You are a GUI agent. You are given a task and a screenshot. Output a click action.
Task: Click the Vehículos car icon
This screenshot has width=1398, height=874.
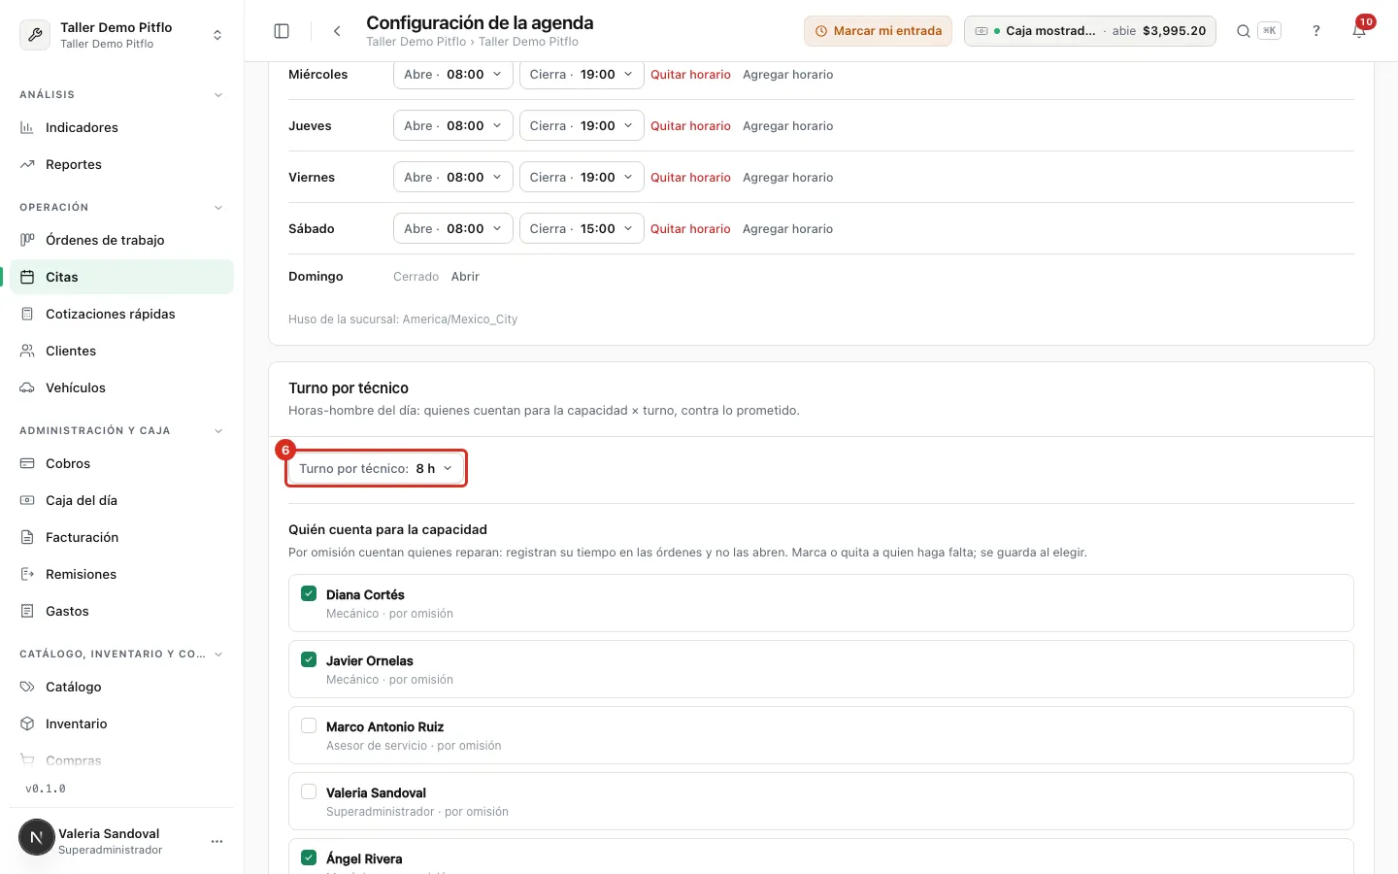pyautogui.click(x=27, y=387)
